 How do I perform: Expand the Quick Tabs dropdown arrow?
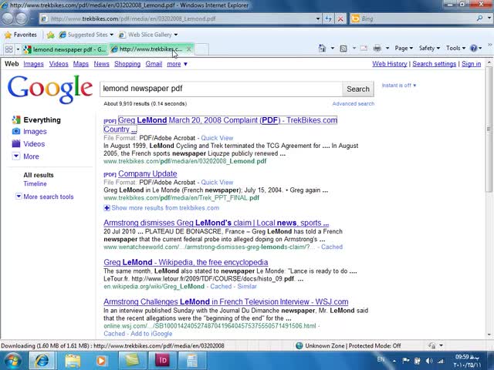click(x=18, y=49)
